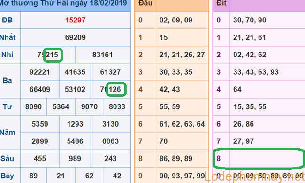Viewport: 305px width, 183px height.
Task: Click Đít row 5 values 15, 35, 55
Action: tap(250, 106)
